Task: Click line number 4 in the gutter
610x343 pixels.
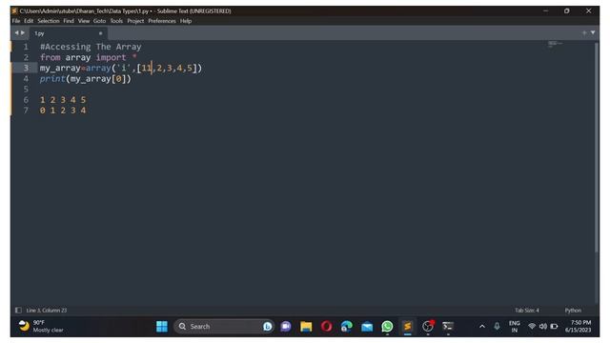Action: (x=26, y=79)
